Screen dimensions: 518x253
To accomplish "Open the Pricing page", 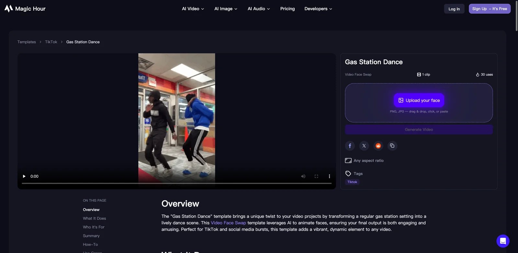I will click(287, 9).
